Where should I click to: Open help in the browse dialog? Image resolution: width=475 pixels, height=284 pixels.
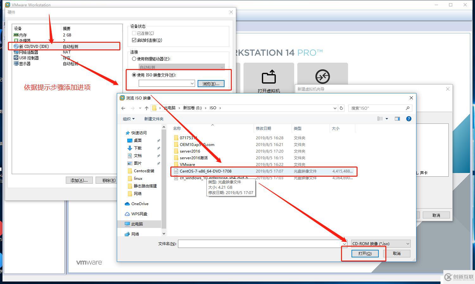point(409,119)
